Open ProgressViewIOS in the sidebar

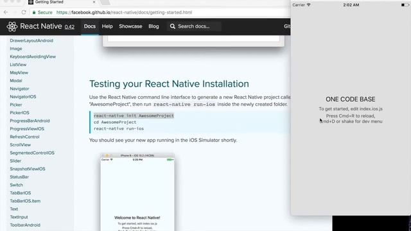pos(27,129)
